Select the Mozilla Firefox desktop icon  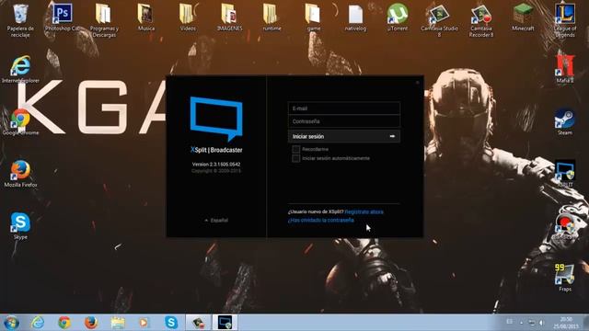[x=20, y=174]
